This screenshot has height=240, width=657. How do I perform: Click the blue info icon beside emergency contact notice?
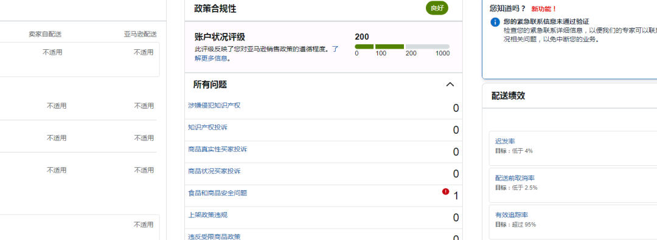(495, 22)
